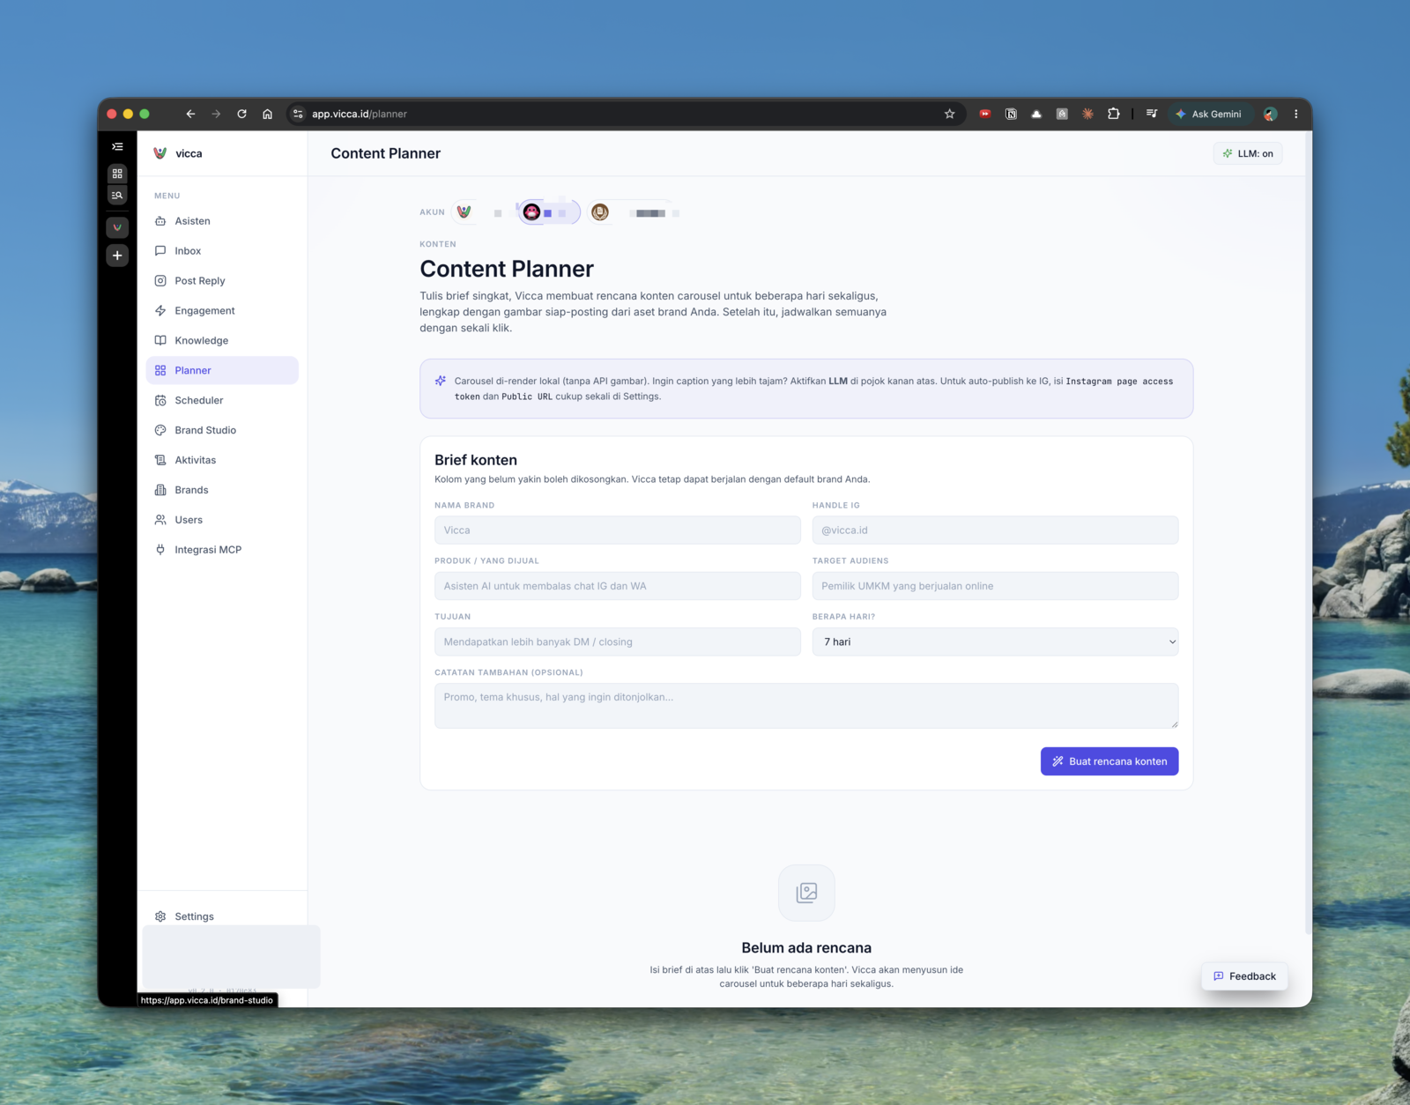Open the Notion extension icon
This screenshot has height=1105, width=1410.
pyautogui.click(x=1011, y=114)
